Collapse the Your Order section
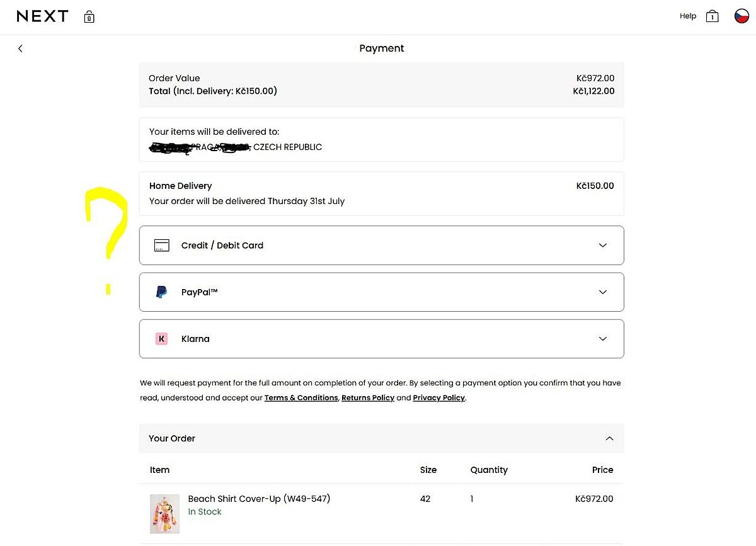This screenshot has width=756, height=546. point(609,438)
